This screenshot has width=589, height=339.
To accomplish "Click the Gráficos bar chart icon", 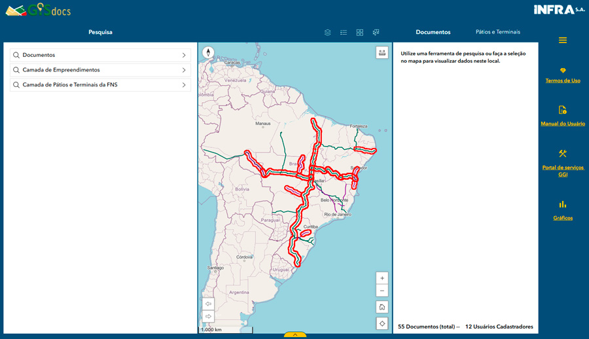I will click(563, 204).
